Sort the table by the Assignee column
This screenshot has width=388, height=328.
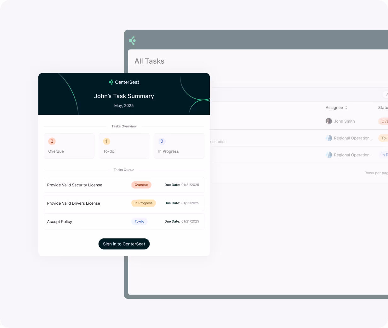coord(336,108)
